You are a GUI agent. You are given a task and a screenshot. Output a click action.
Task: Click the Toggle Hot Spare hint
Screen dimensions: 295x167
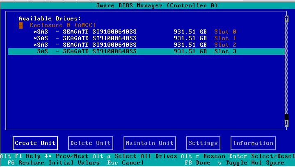click(x=250, y=162)
